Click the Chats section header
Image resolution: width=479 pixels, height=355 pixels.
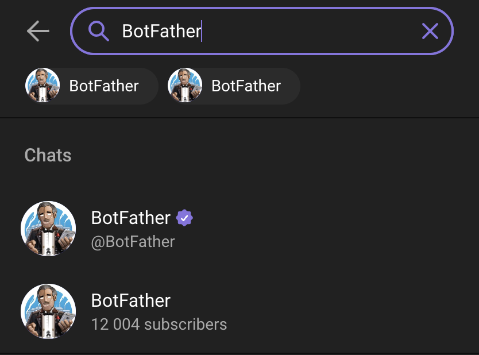pyautogui.click(x=48, y=155)
